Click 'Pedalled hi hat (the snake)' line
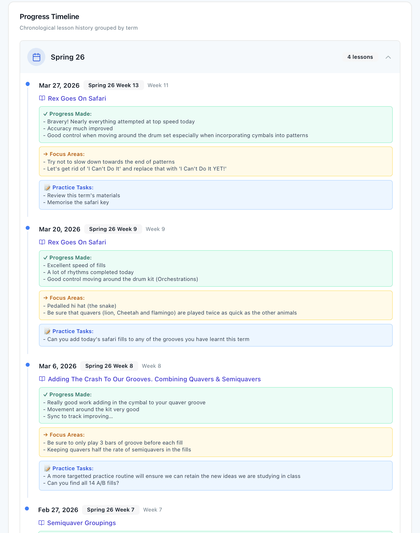420x533 pixels. point(80,306)
